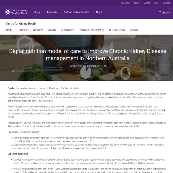Go to UQ home link
The image size is (173, 173).
(125, 3)
